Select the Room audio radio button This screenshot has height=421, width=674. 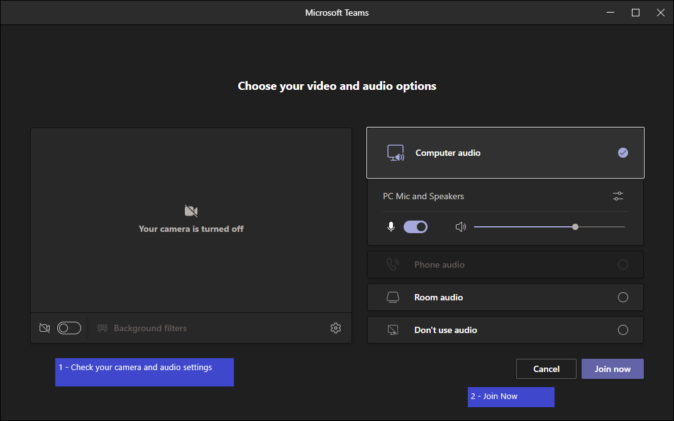click(x=623, y=297)
